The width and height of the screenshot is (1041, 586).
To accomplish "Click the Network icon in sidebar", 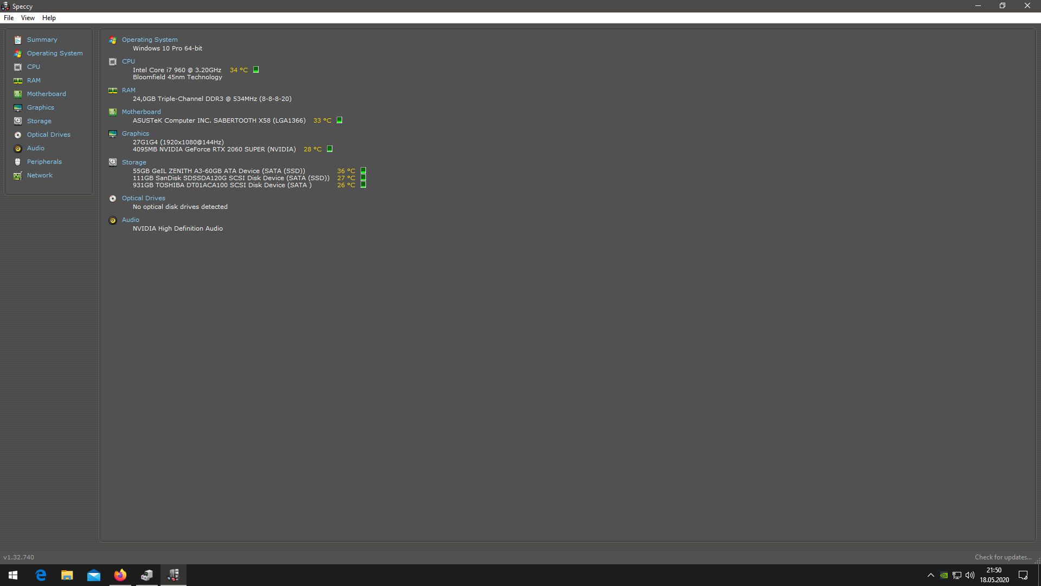I will point(18,176).
